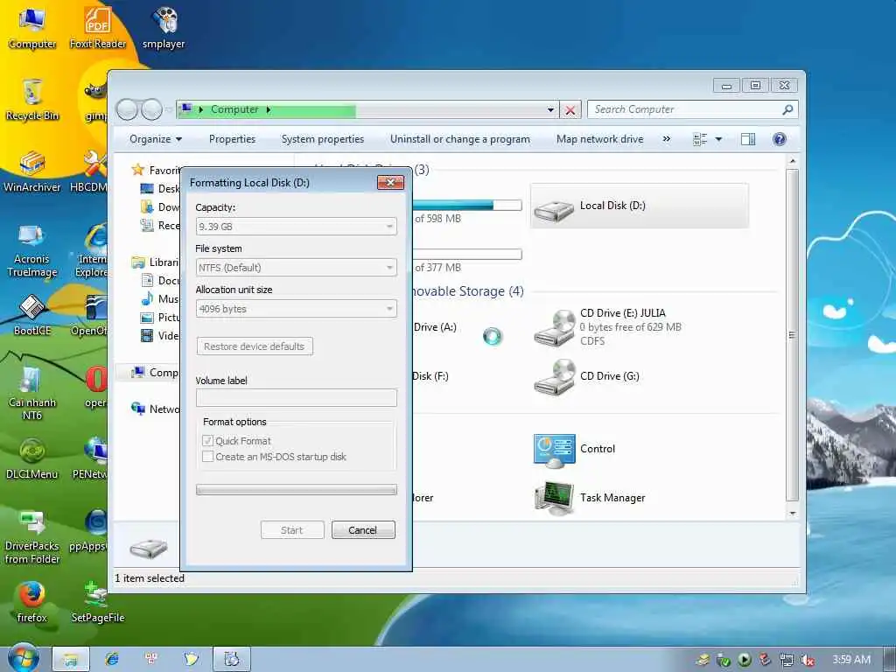896x672 pixels.
Task: Click the Explorer folder taskbar button
Action: [x=71, y=659]
